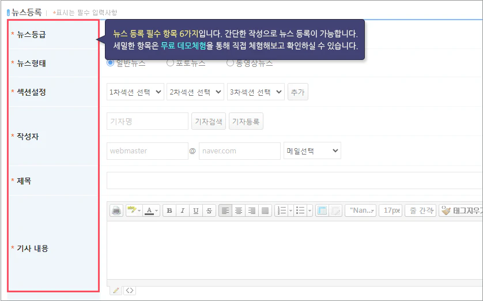
Task: Toggle strikethrough formatting
Action: click(x=209, y=210)
